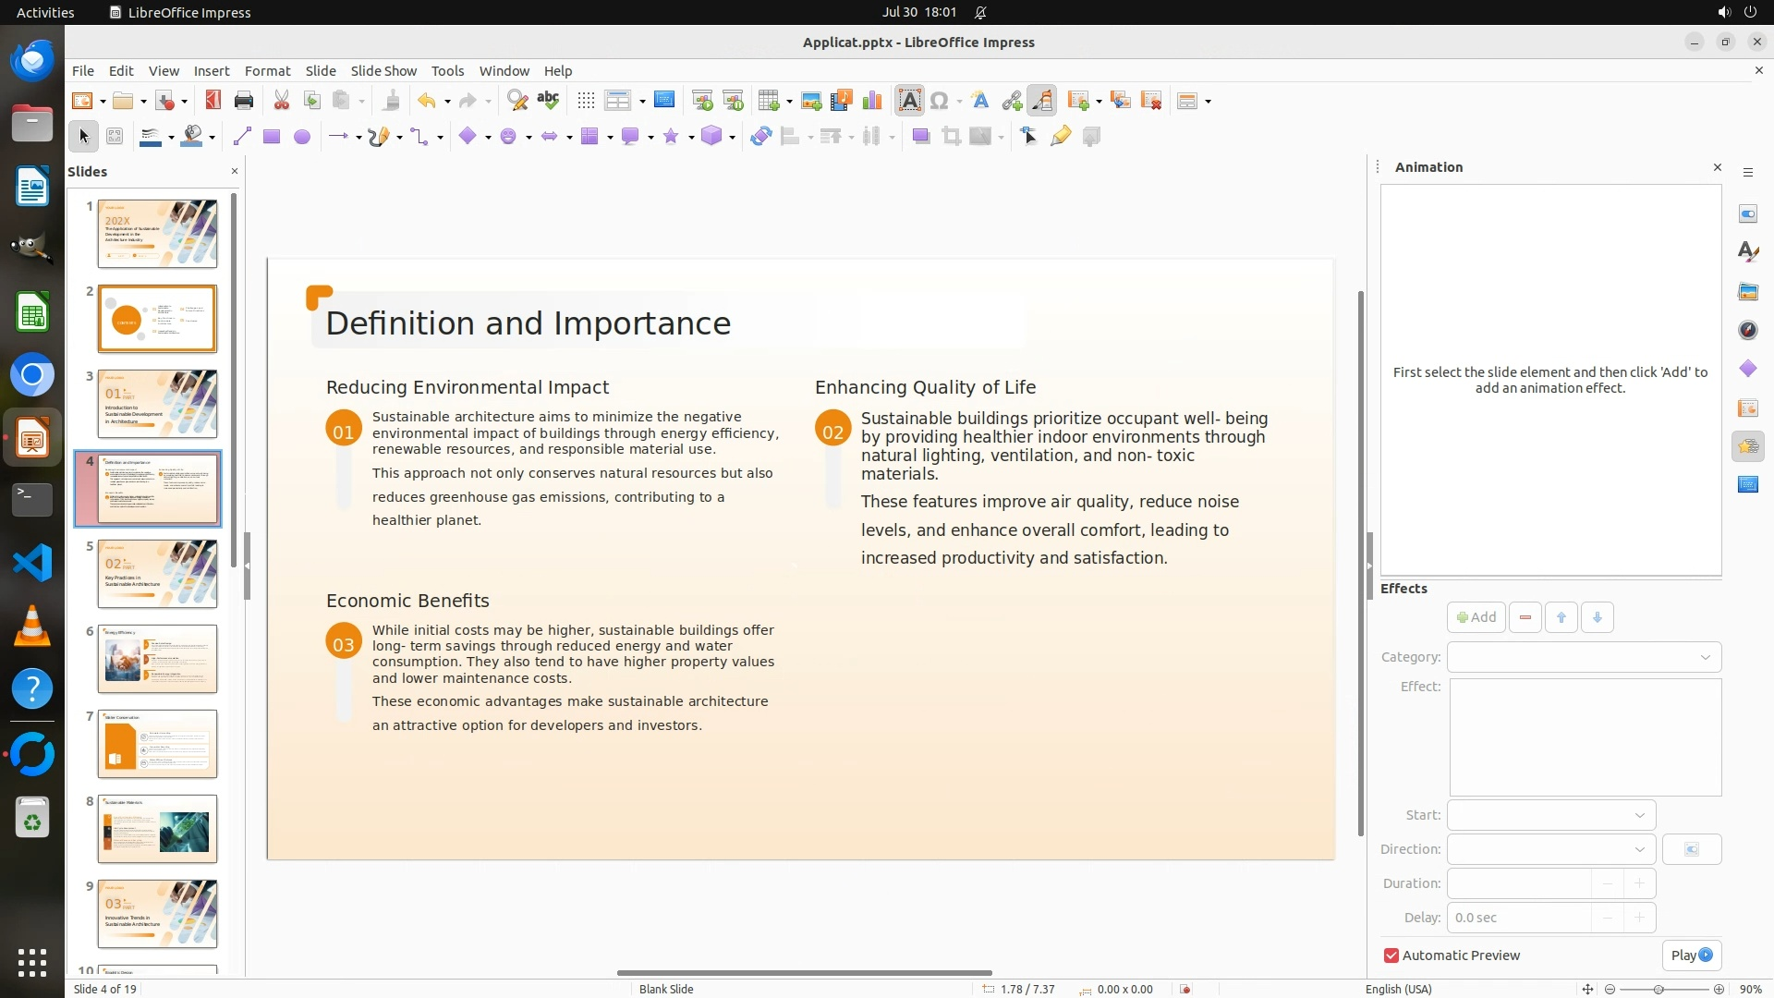Toggle the Automatic Preview checkbox
The height and width of the screenshot is (998, 1774).
pos(1391,955)
